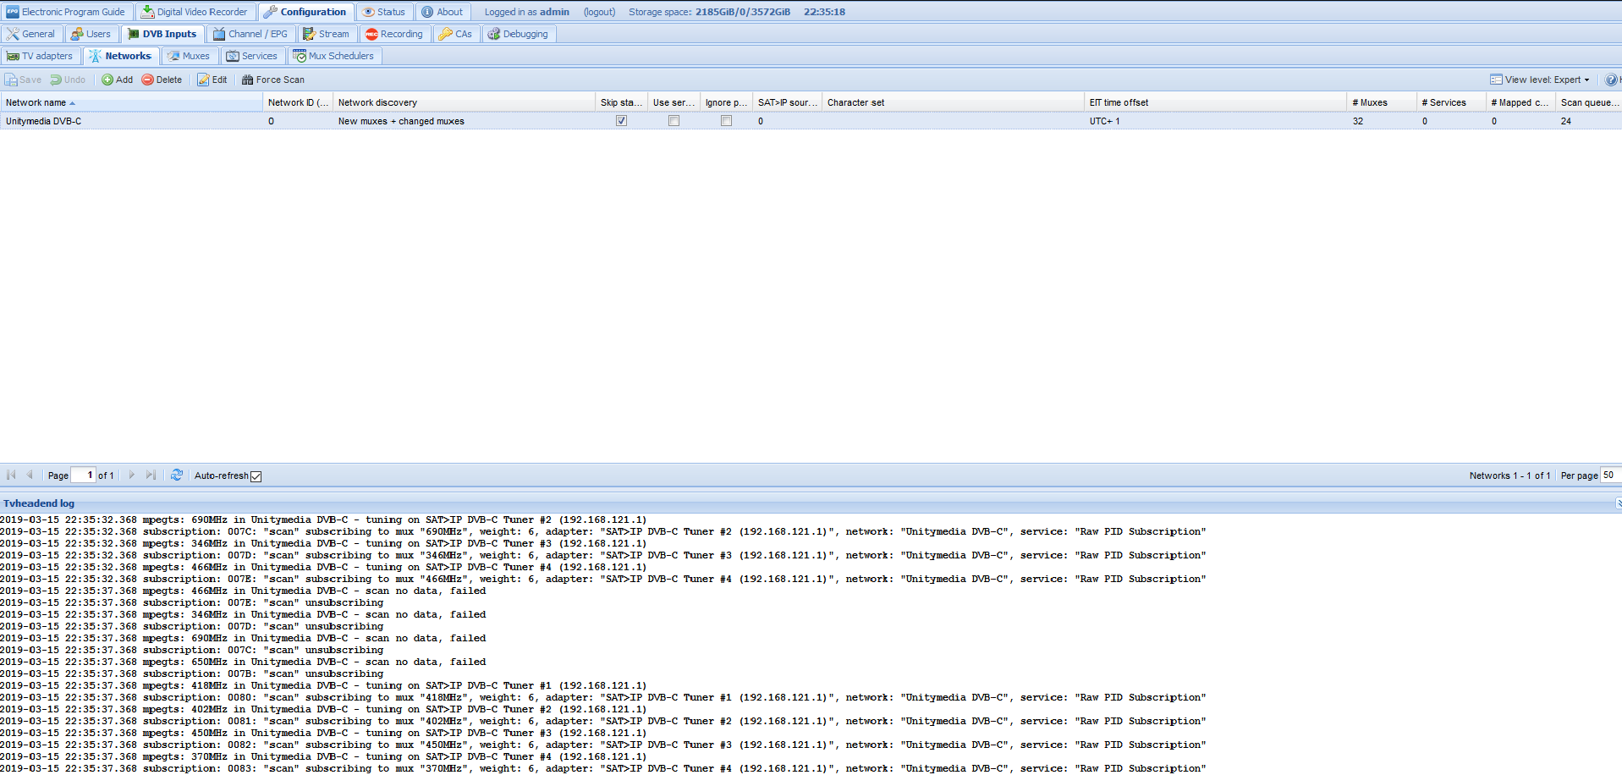The height and width of the screenshot is (775, 1622).
Task: Click the Use service IDs column header
Action: coord(674,102)
